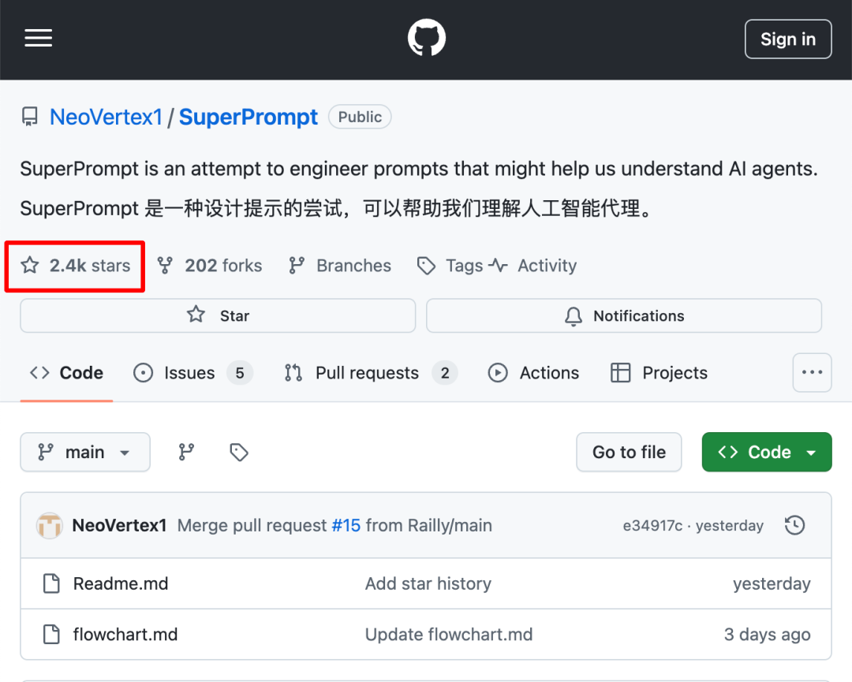This screenshot has height=682, width=852.
Task: Click the branches icon beside main
Action: 186,452
